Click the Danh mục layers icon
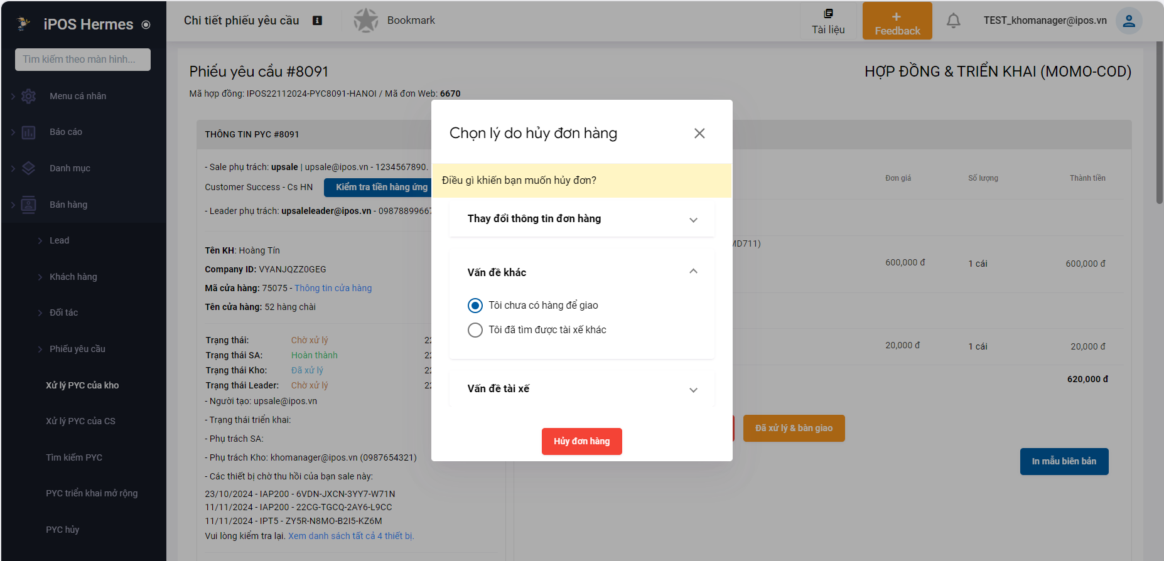The image size is (1164, 561). (x=29, y=168)
